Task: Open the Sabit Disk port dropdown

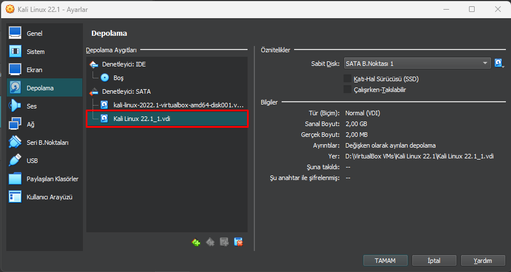Action: tap(417, 63)
